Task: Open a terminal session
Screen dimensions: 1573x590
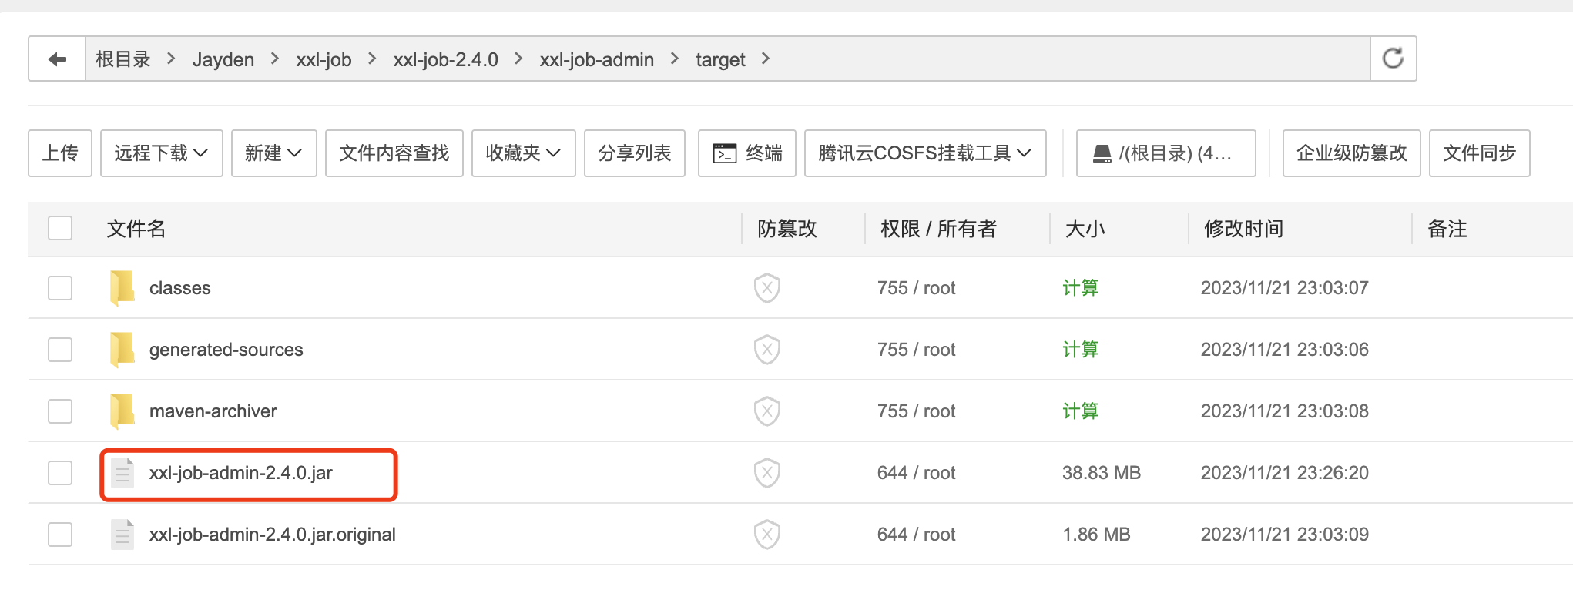Action: 746,153
